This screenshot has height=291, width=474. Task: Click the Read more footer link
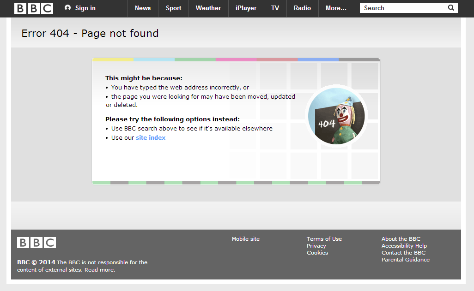pyautogui.click(x=100, y=270)
